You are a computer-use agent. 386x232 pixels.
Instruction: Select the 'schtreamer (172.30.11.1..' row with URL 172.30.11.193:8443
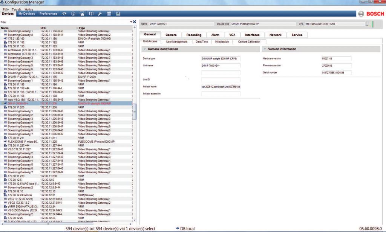pos(66,50)
